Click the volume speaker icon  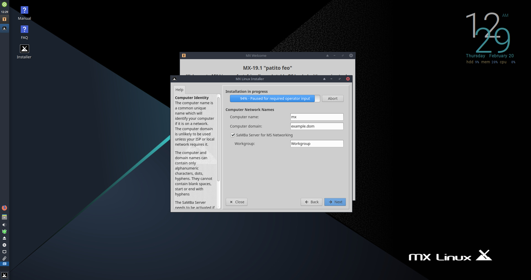click(x=4, y=225)
